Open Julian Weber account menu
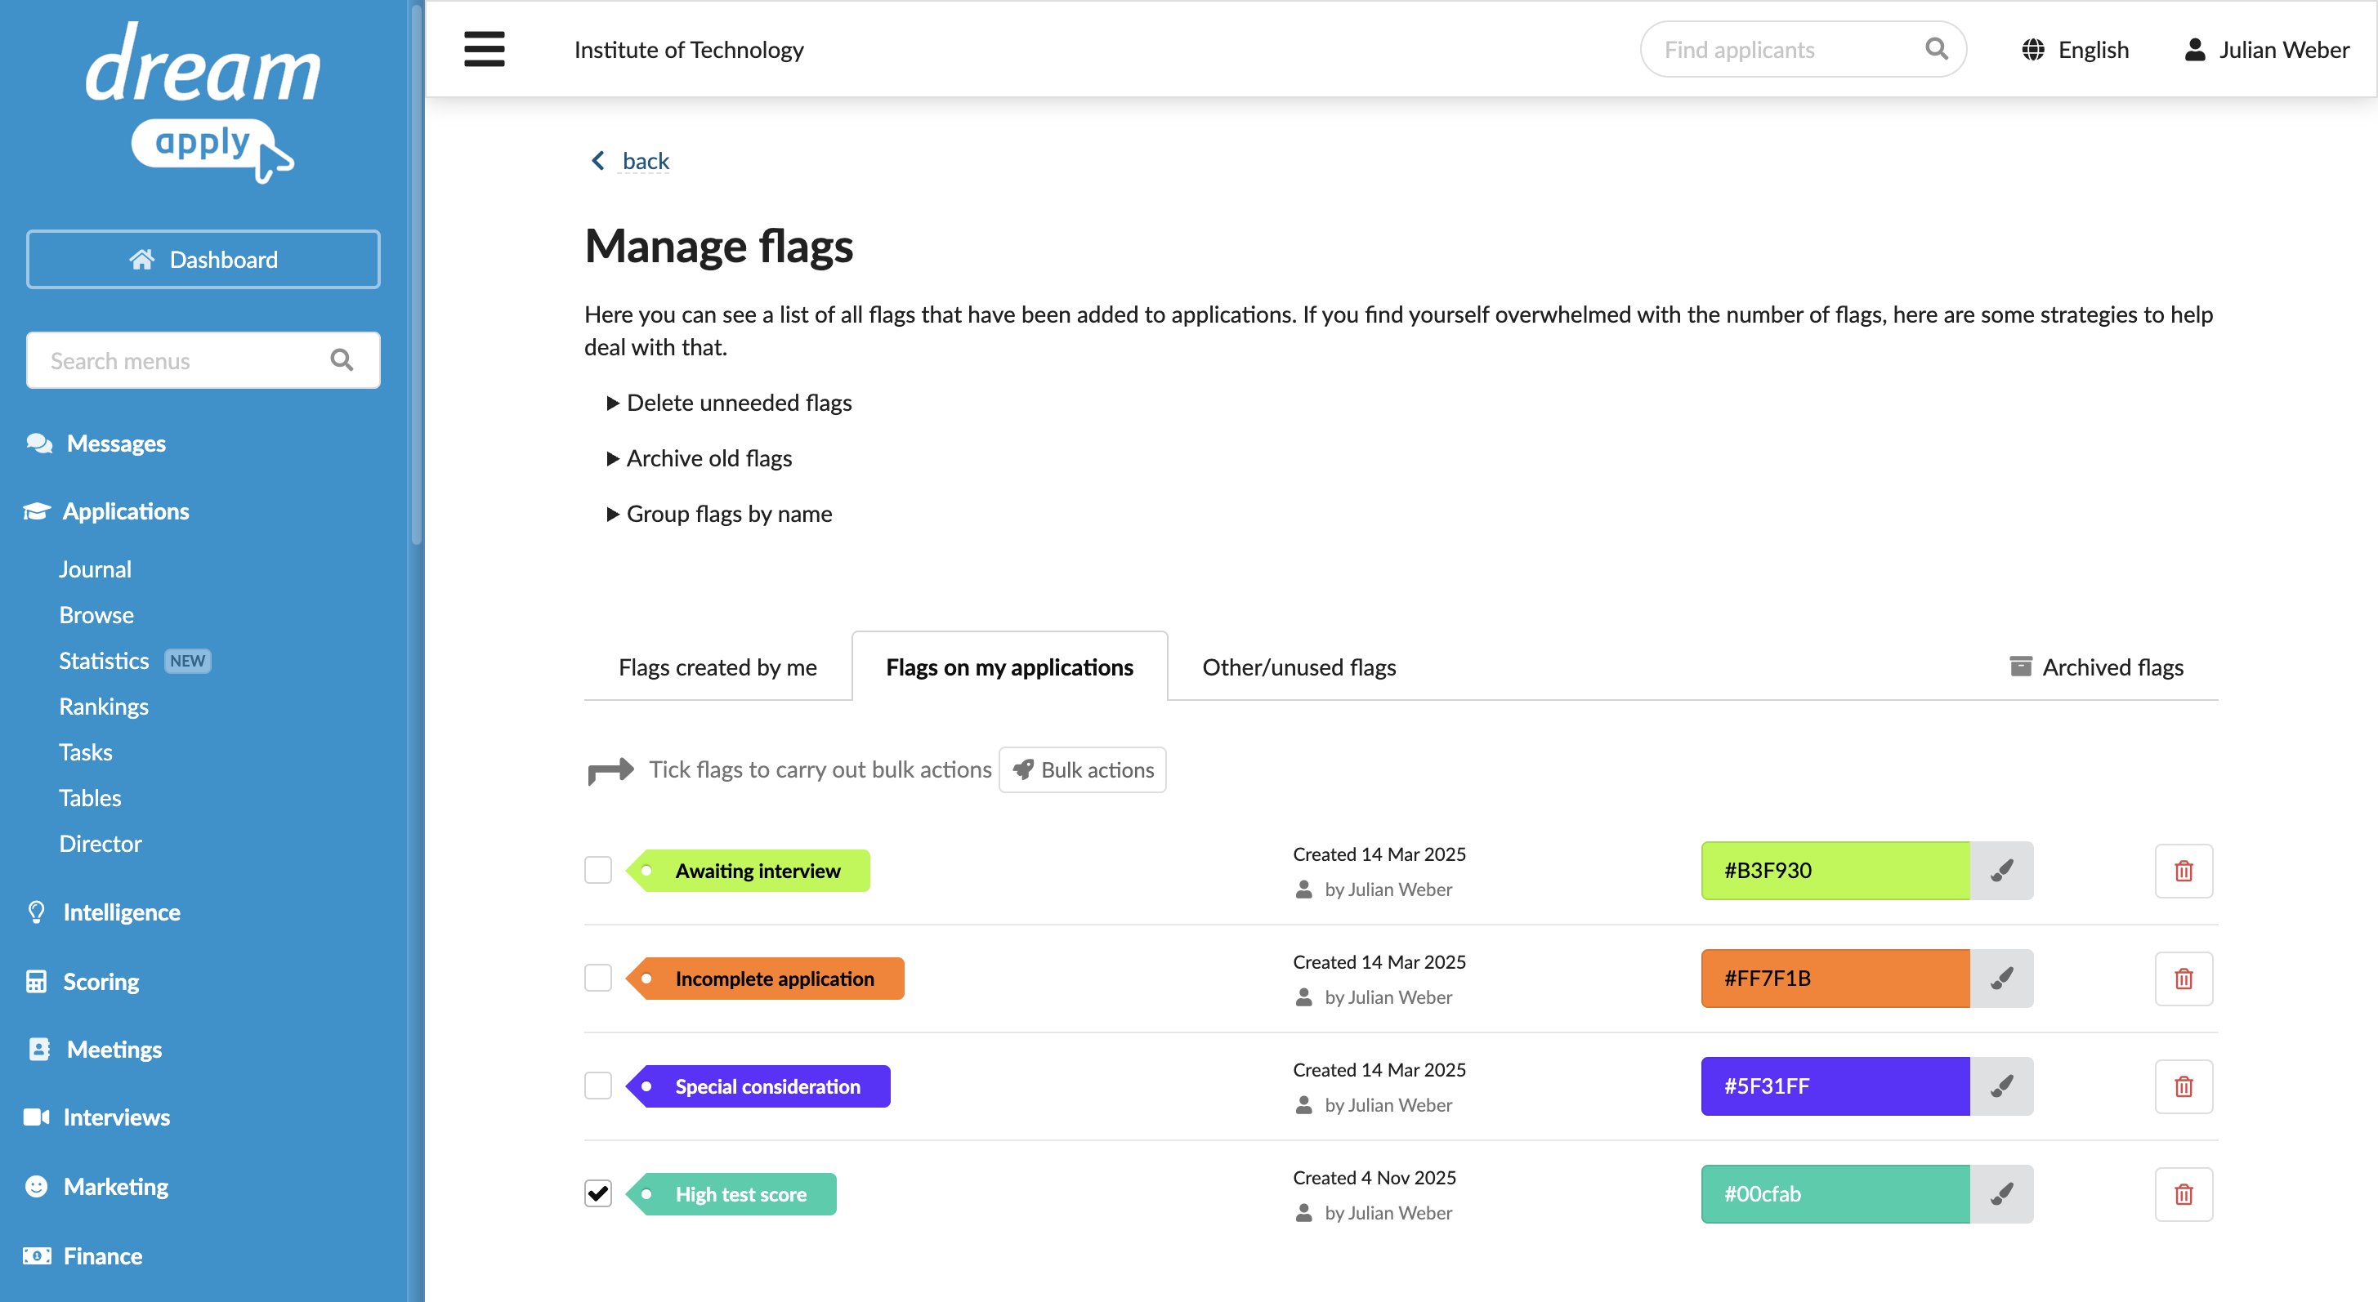This screenshot has width=2378, height=1302. click(x=2266, y=50)
